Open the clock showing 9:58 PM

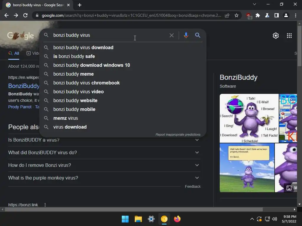289,219
